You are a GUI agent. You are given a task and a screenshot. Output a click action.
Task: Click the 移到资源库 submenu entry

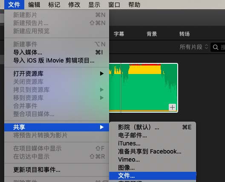pyautogui.click(x=57, y=98)
